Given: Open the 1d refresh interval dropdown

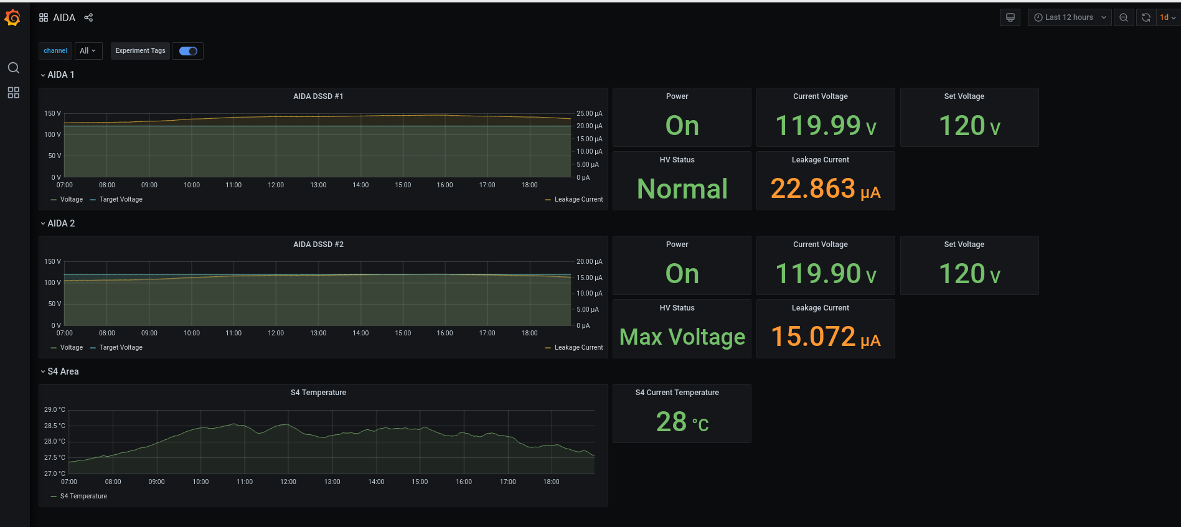Looking at the screenshot, I should pyautogui.click(x=1167, y=17).
